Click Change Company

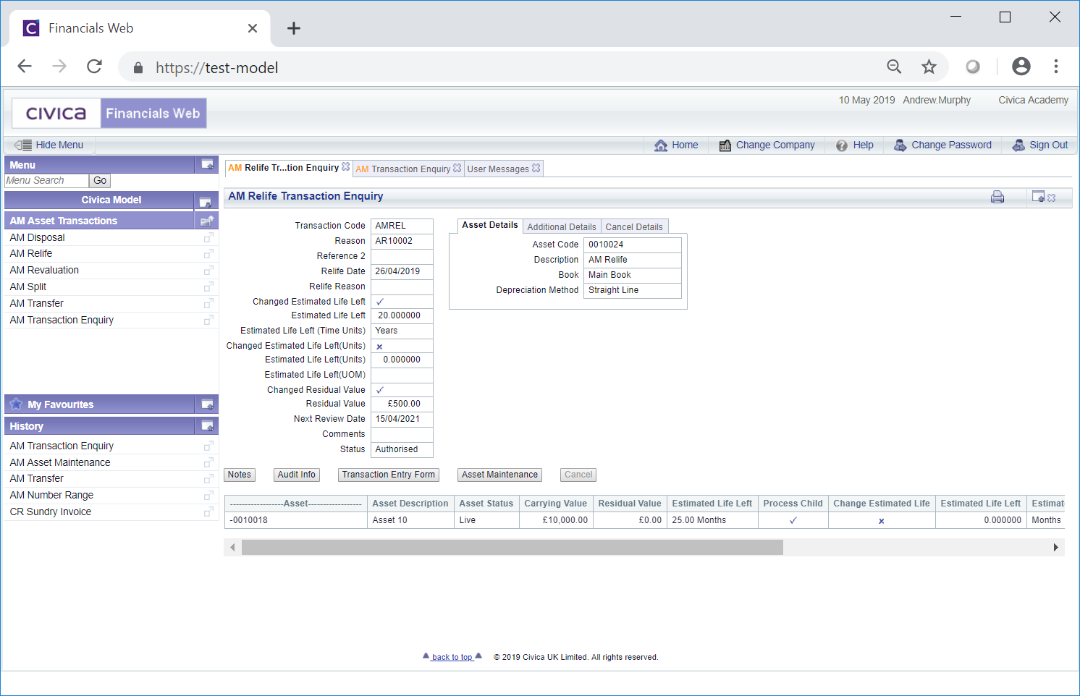coord(767,145)
